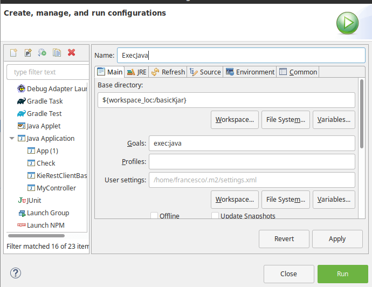The width and height of the screenshot is (372, 287).
Task: Click the Close button
Action: click(289, 274)
